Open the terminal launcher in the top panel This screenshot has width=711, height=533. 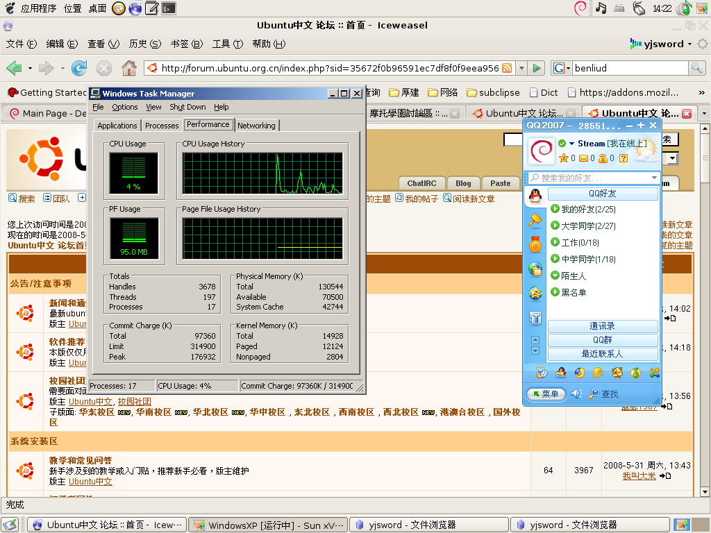click(x=169, y=8)
